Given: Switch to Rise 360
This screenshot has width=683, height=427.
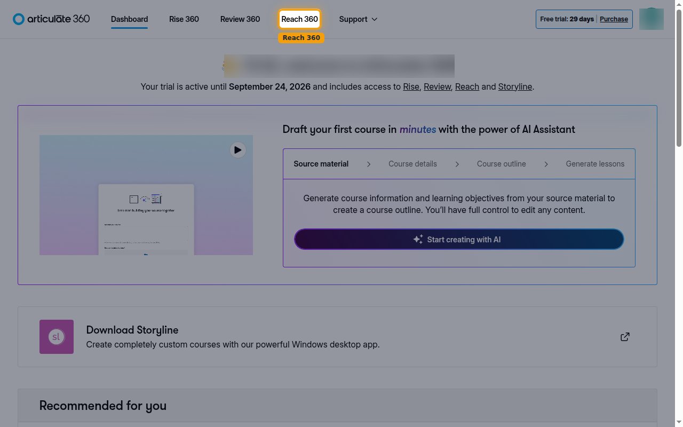Looking at the screenshot, I should coord(184,19).
